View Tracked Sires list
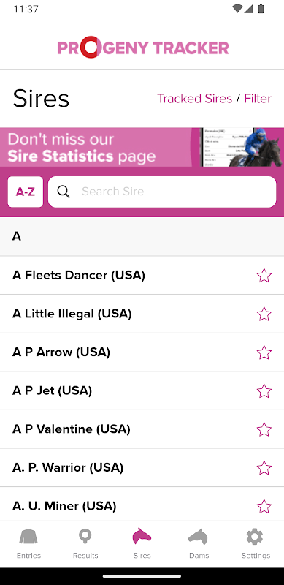Image resolution: width=284 pixels, height=585 pixels. tap(194, 99)
